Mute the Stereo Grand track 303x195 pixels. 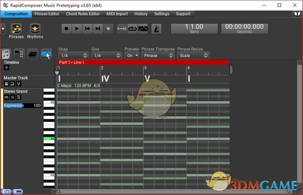(7, 97)
